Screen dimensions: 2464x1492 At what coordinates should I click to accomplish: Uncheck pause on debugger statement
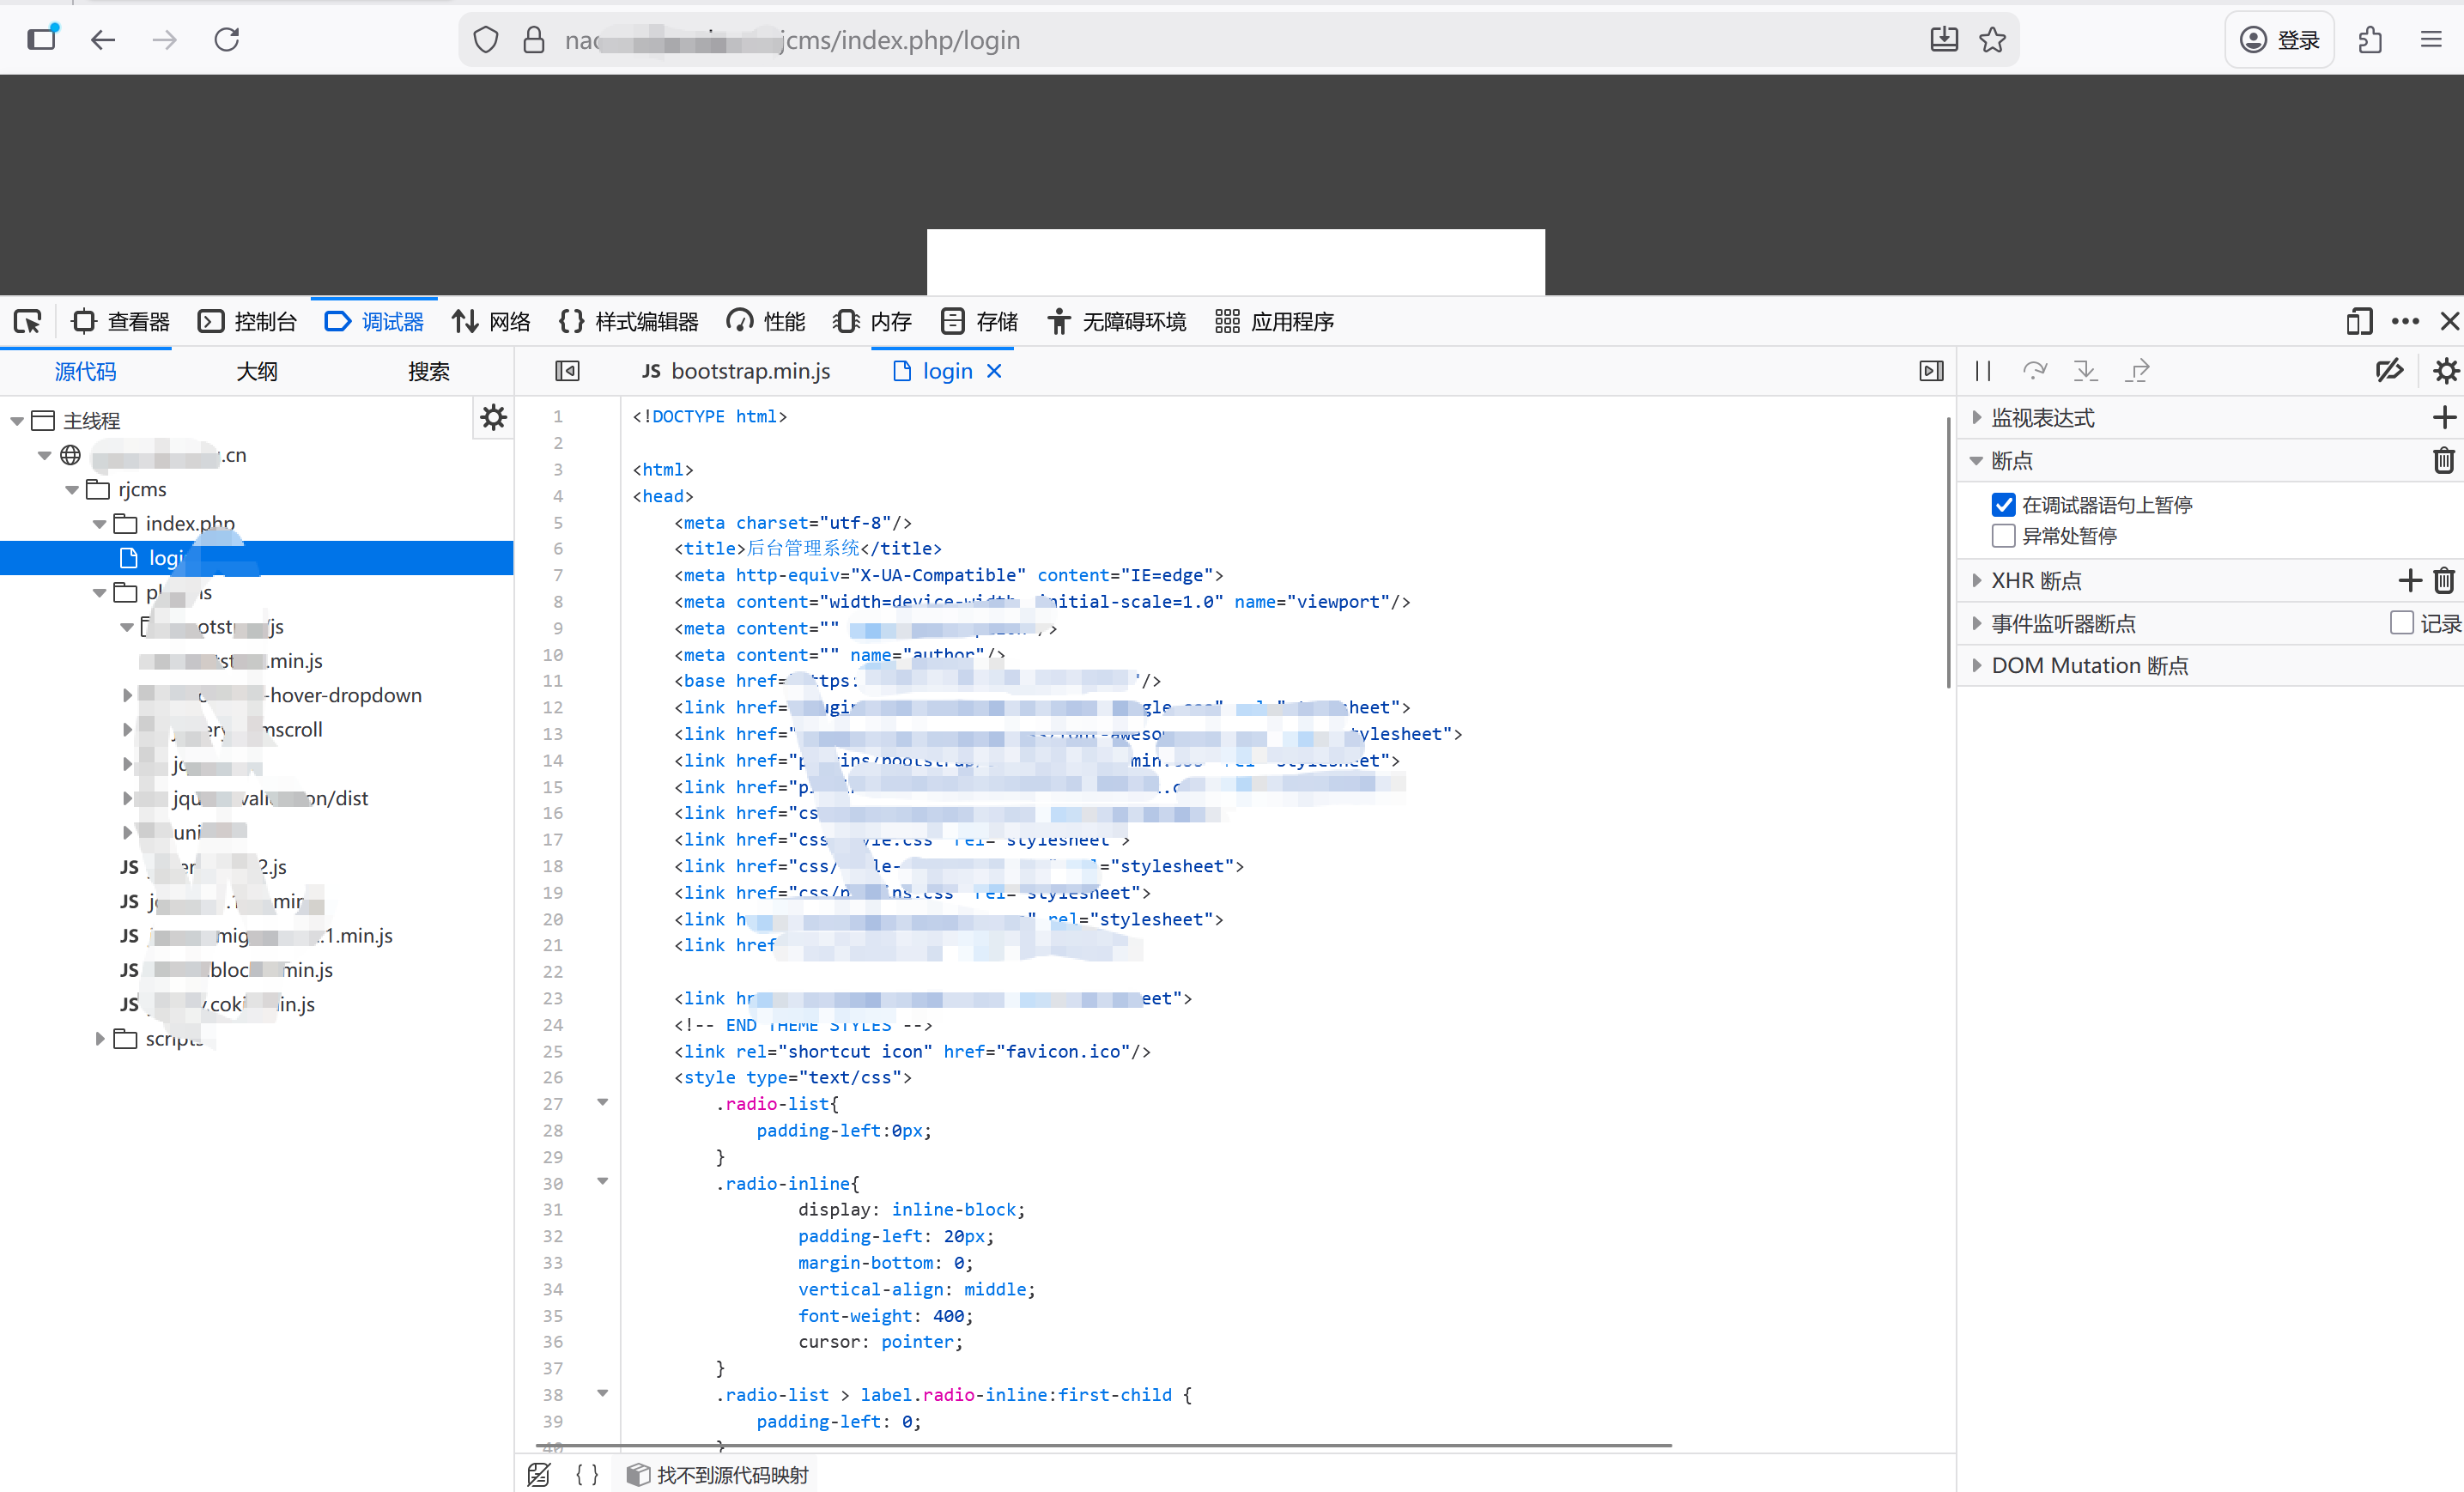point(2003,505)
